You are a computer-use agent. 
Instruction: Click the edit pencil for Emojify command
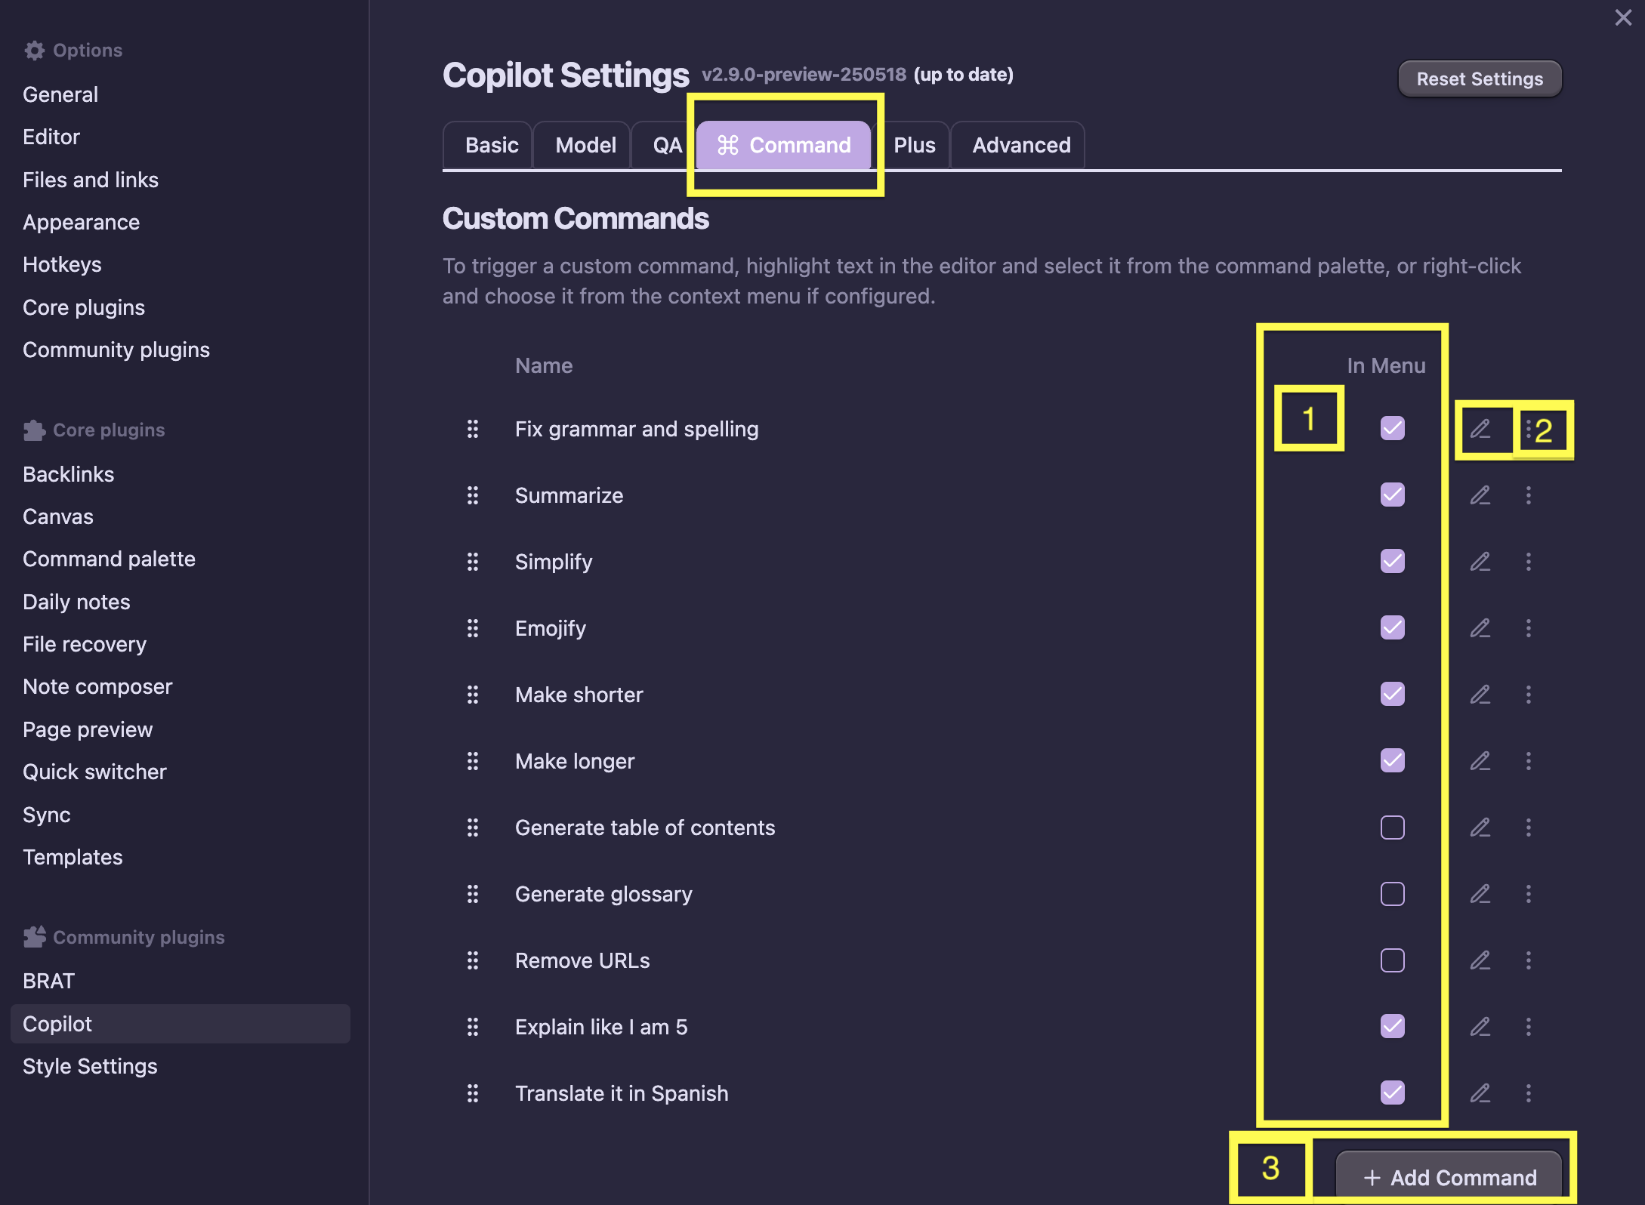[1480, 628]
